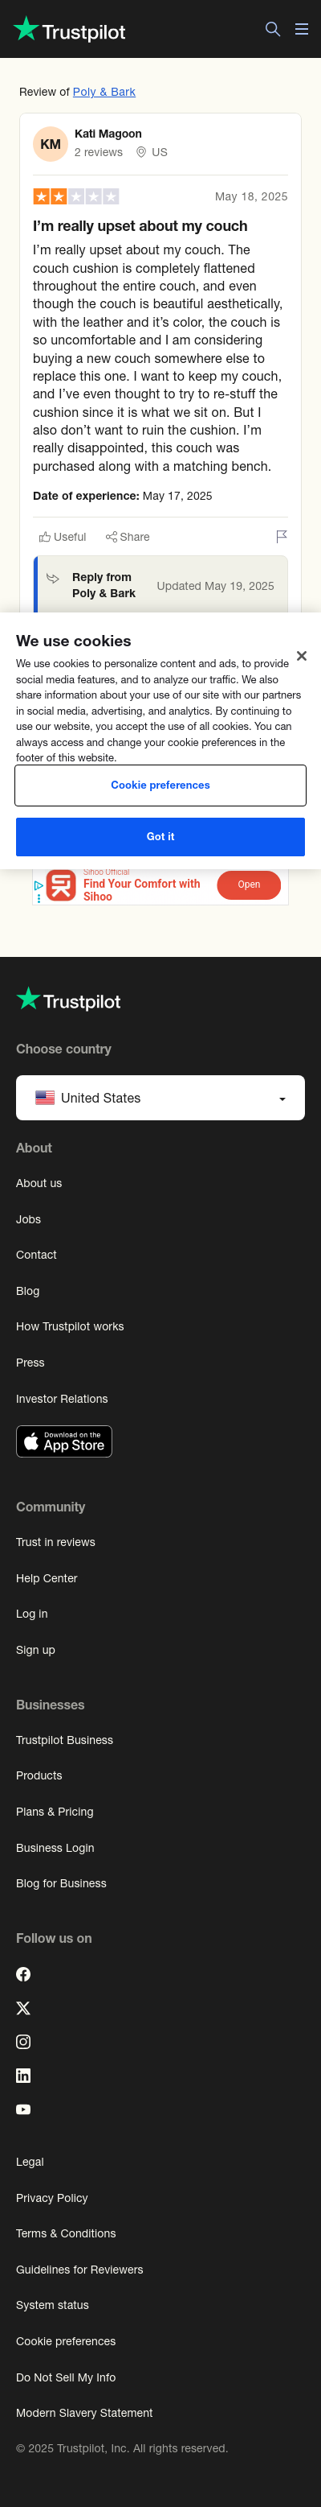Open the Sihoo ad Open button

[248, 884]
